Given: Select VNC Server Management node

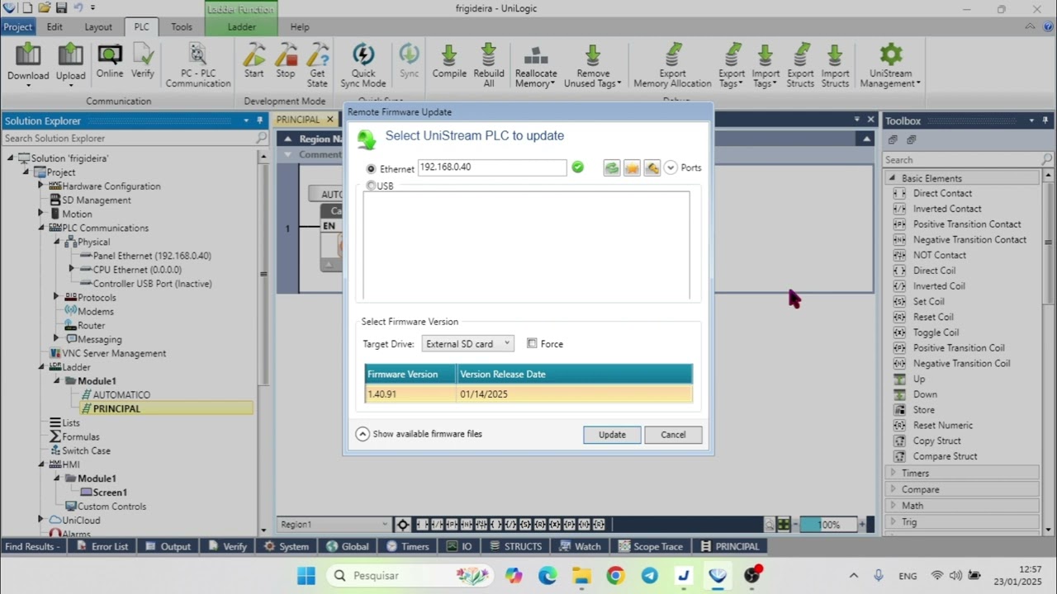Looking at the screenshot, I should [x=114, y=353].
